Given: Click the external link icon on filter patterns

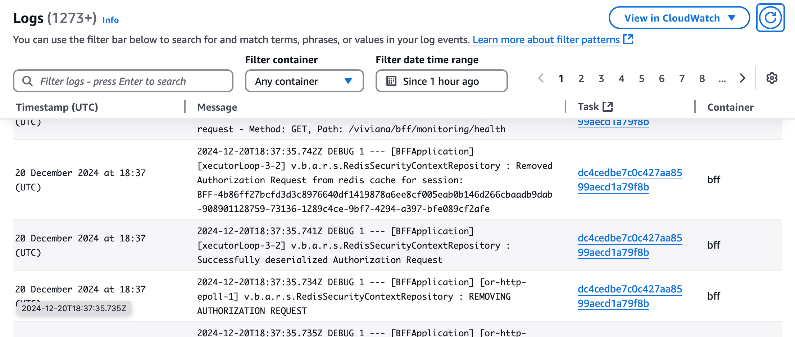Looking at the screenshot, I should [x=628, y=39].
